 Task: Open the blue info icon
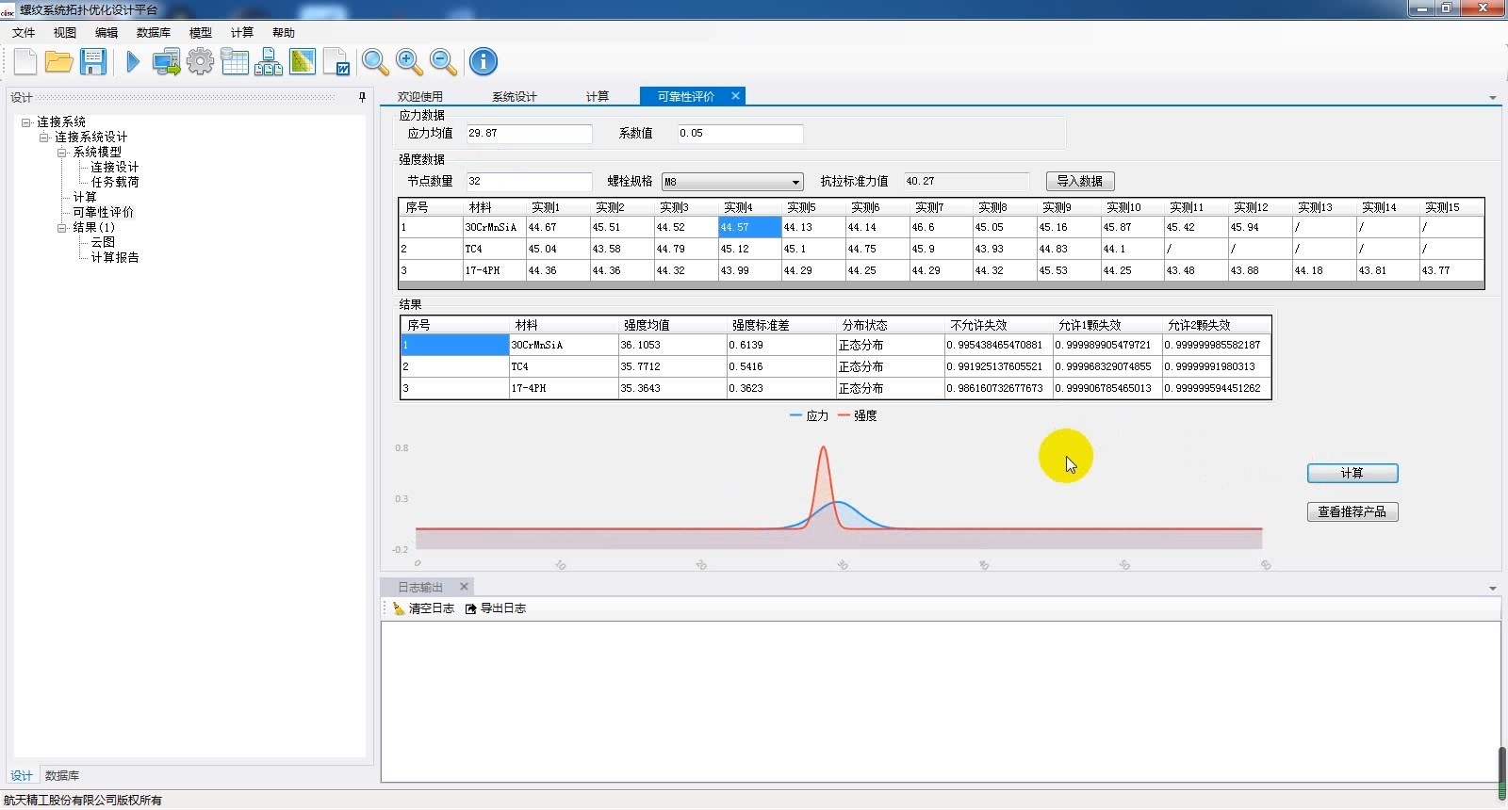coord(484,62)
